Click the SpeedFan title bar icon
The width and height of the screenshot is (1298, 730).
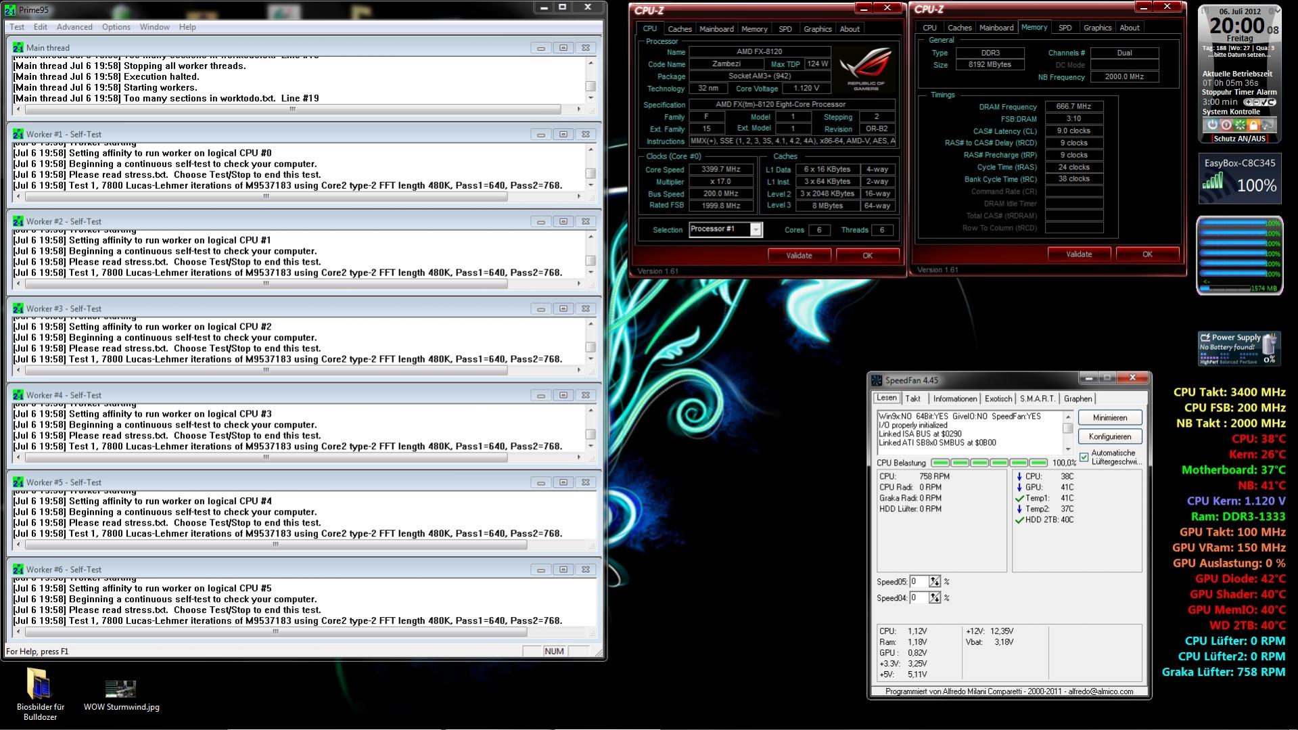coord(877,380)
